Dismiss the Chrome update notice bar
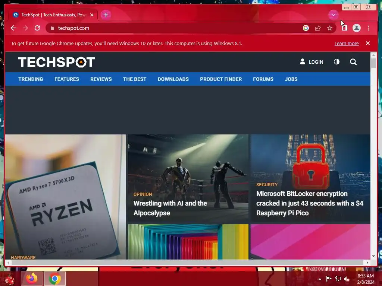The image size is (382, 286). pyautogui.click(x=367, y=43)
